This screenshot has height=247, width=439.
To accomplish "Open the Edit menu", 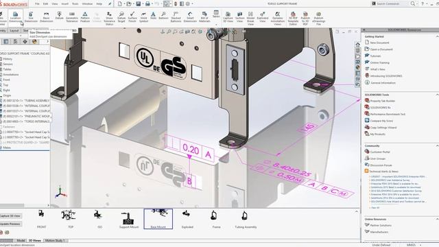I will (46, 4).
